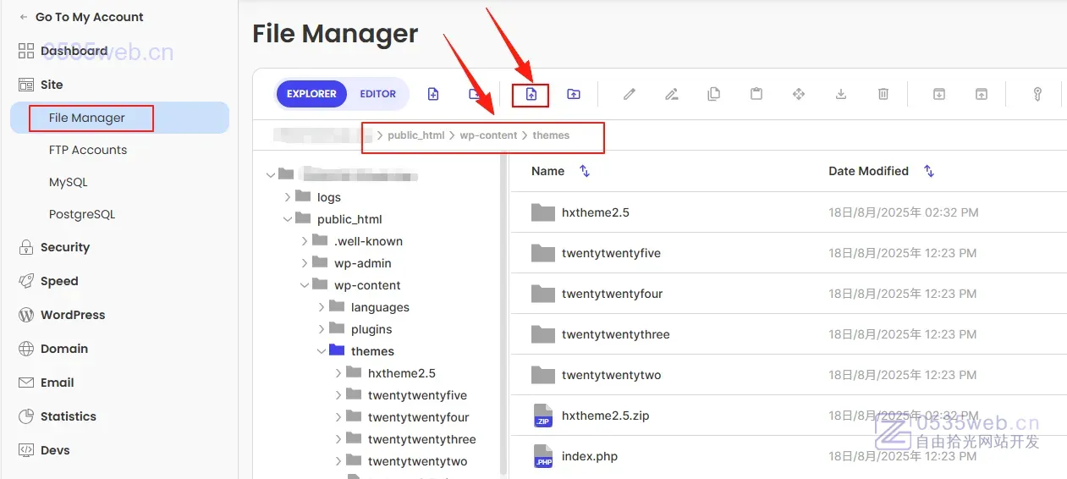1067x479 pixels.
Task: Click the Copy icon in toolbar
Action: point(714,94)
